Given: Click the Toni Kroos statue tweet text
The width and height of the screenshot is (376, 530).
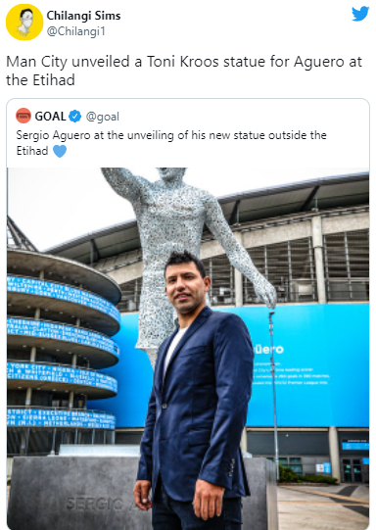Looking at the screenshot, I should point(184,71).
